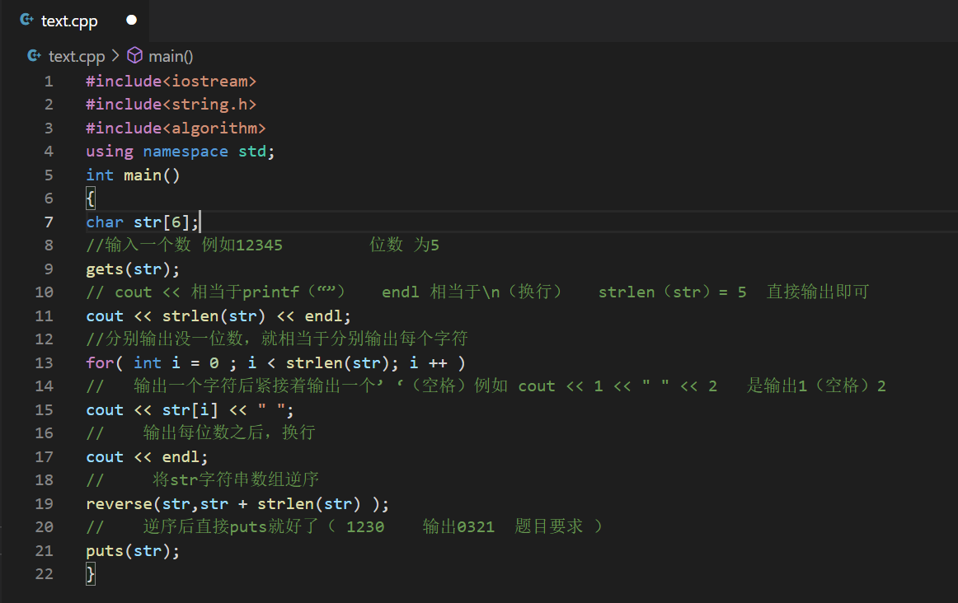Image resolution: width=958 pixels, height=603 pixels.
Task: Click line number 13 in the gutter
Action: (45, 362)
